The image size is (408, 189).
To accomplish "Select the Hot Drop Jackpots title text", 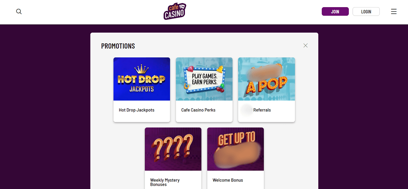I will (137, 110).
